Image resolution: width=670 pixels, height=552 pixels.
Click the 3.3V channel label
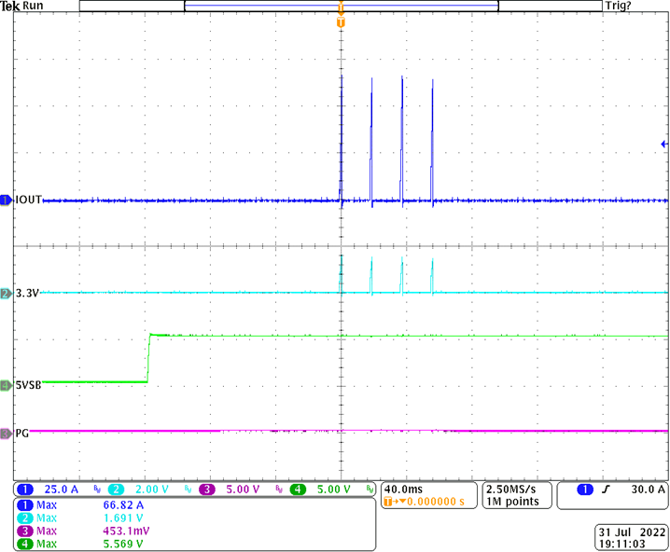[x=27, y=294]
